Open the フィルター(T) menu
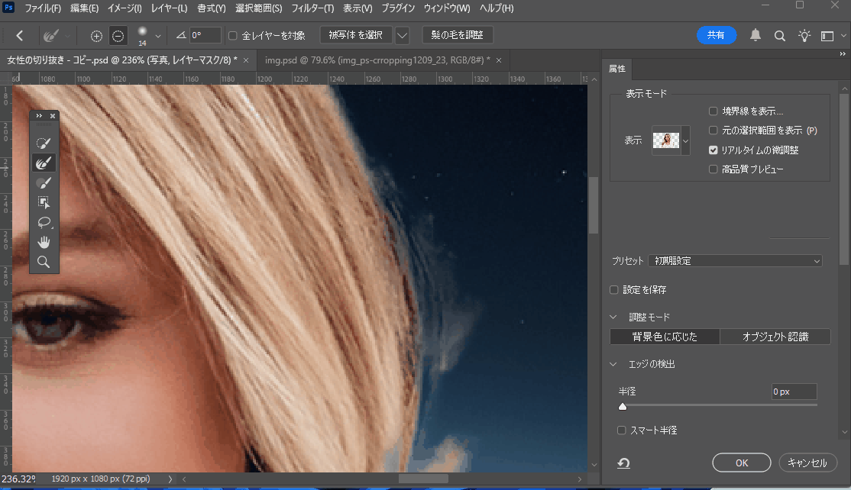This screenshot has height=490, width=851. (x=313, y=8)
